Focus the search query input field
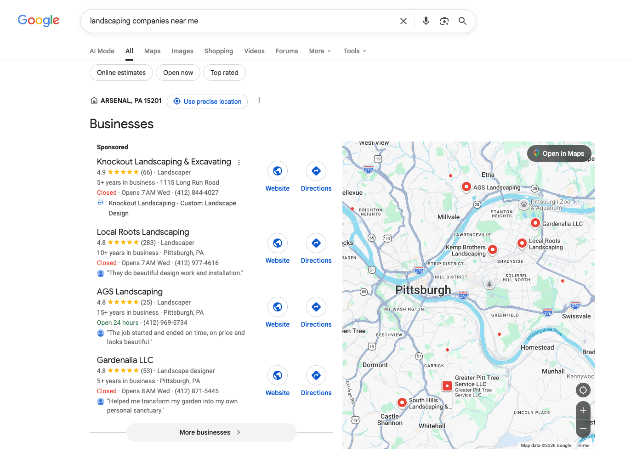 [239, 21]
